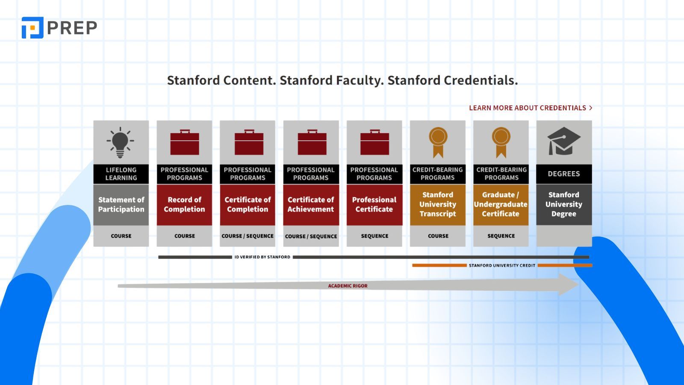Select the Professional Certificate card
This screenshot has width=684, height=385.
pos(374,204)
